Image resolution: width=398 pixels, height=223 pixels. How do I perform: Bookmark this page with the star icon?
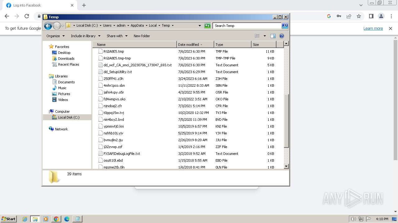click(x=359, y=16)
